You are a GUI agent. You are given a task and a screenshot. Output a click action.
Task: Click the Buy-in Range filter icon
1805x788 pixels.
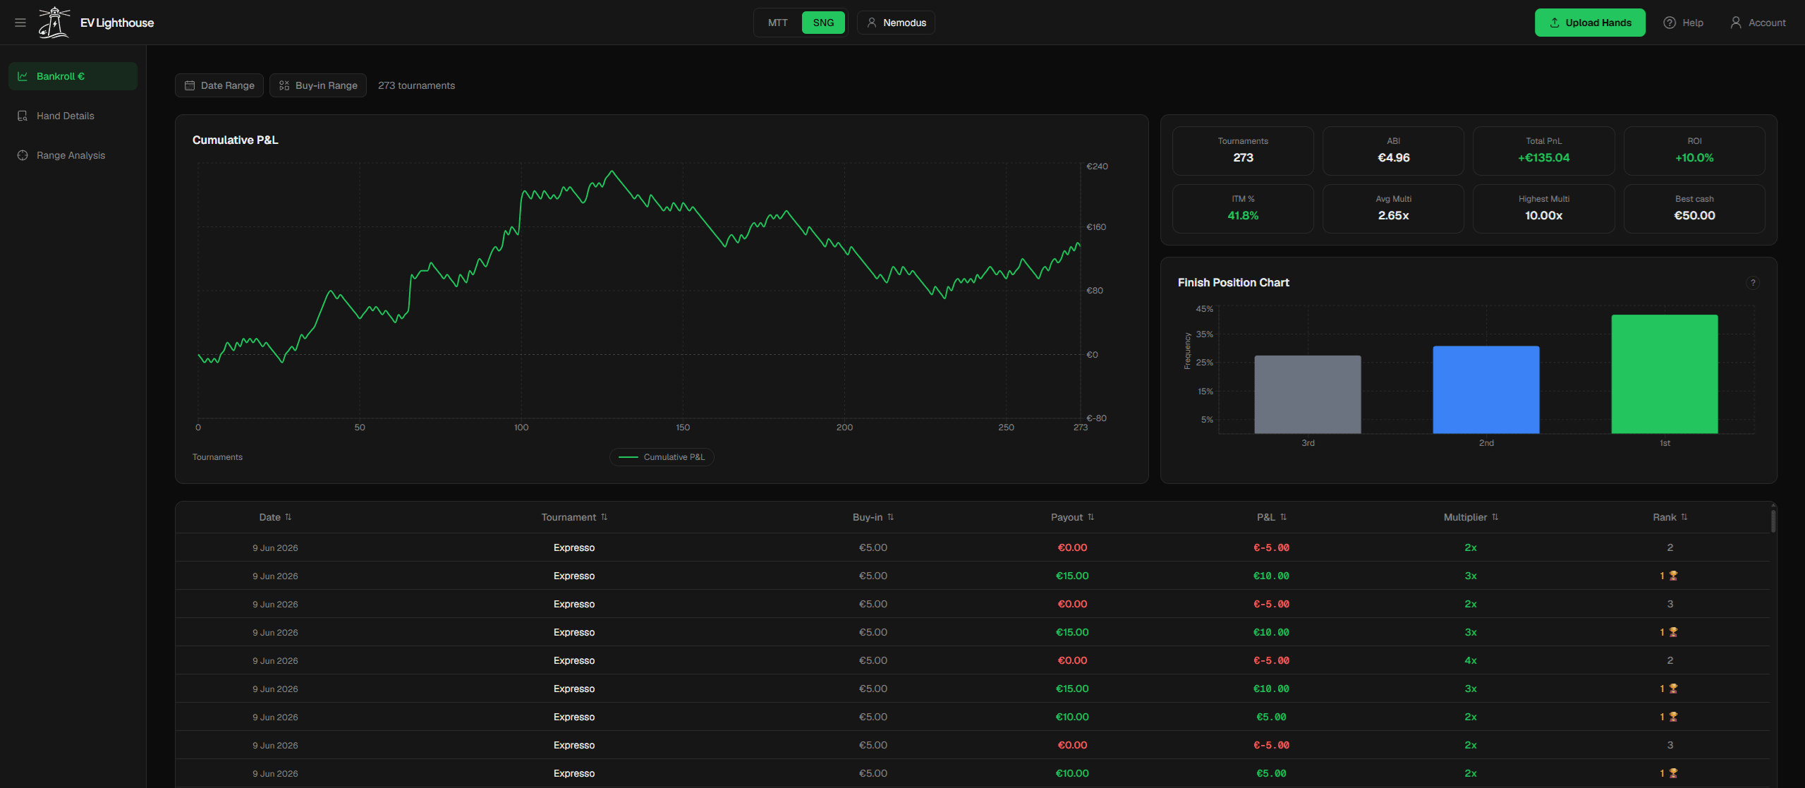coord(284,85)
